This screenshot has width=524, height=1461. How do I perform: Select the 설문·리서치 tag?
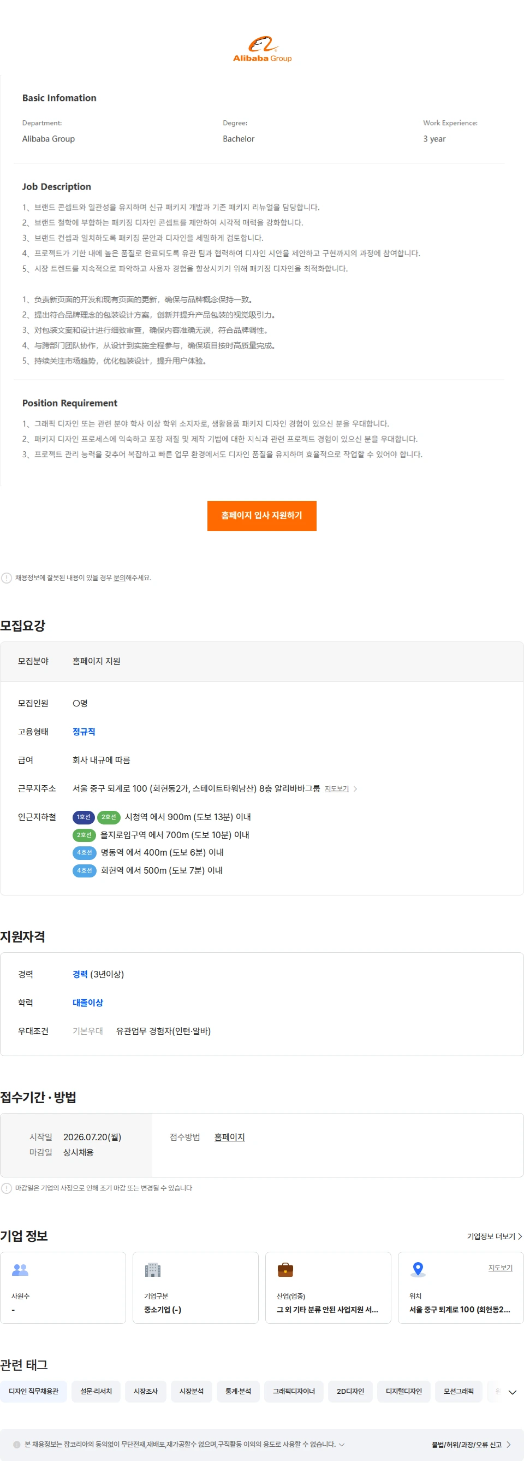click(96, 1391)
